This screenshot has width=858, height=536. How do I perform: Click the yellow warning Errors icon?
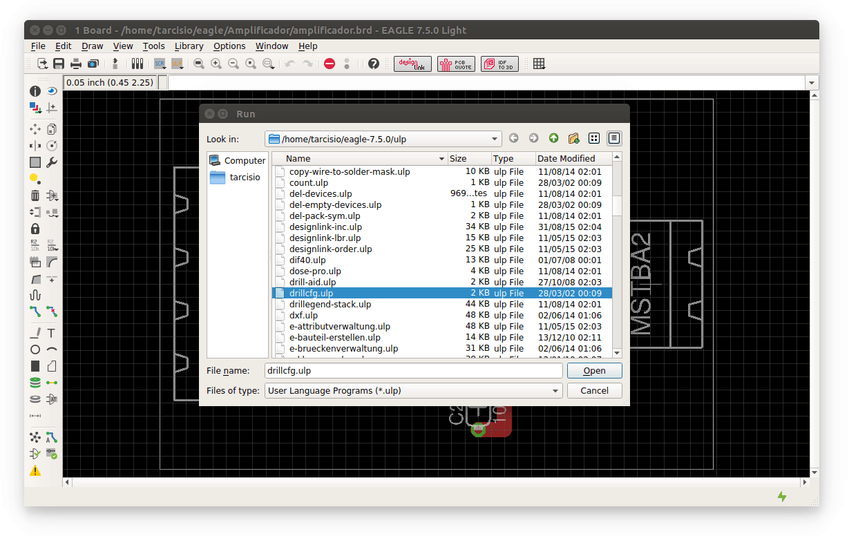point(35,471)
